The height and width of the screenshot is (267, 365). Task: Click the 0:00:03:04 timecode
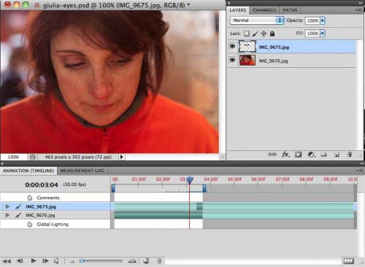tap(42, 185)
